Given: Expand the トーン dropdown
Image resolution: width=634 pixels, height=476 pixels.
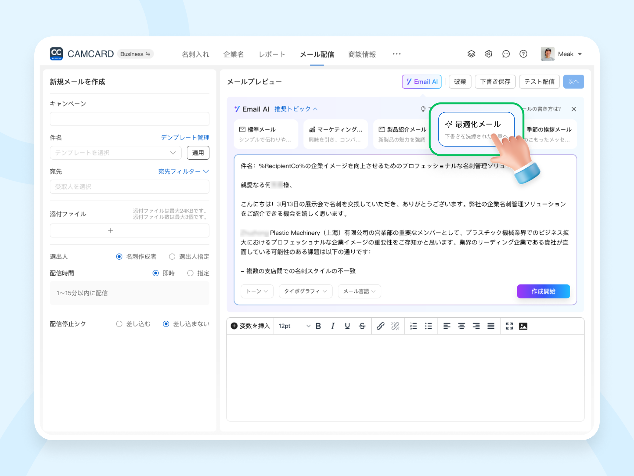Looking at the screenshot, I should [x=257, y=291].
